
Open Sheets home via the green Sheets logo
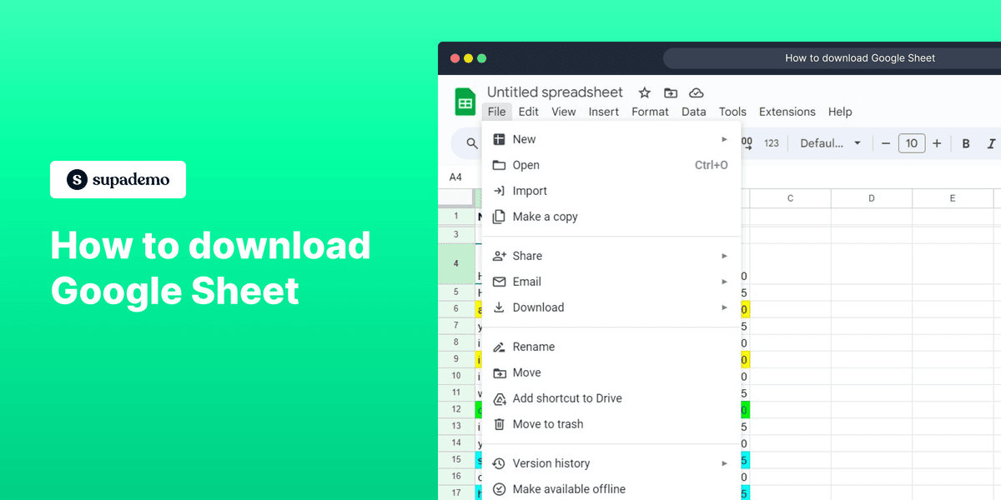(465, 101)
